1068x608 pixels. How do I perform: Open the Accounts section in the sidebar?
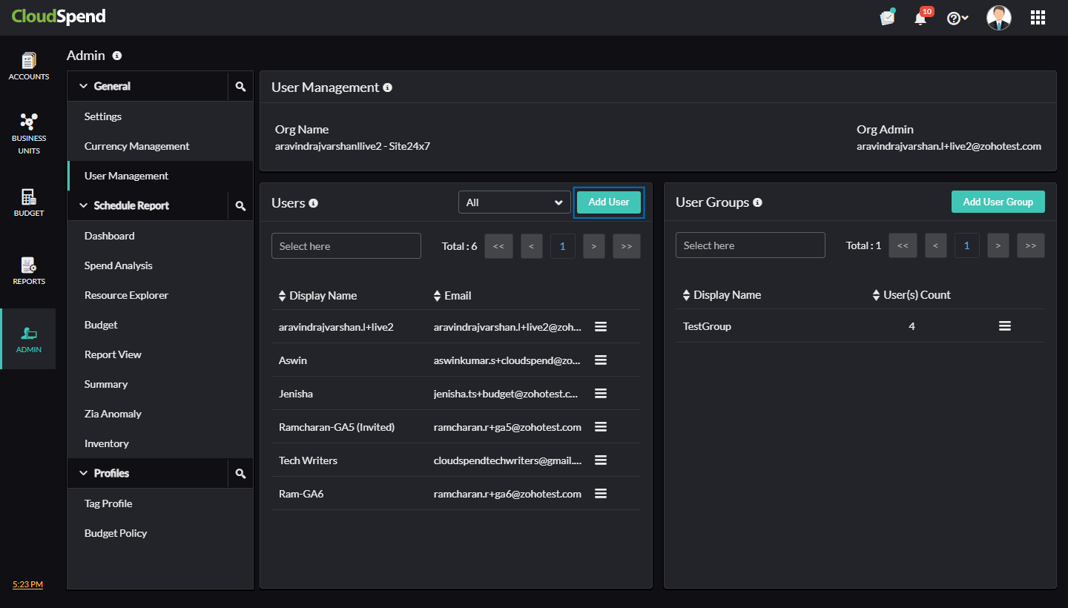click(28, 67)
